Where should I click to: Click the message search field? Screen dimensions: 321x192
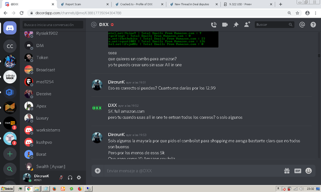(x=274, y=24)
